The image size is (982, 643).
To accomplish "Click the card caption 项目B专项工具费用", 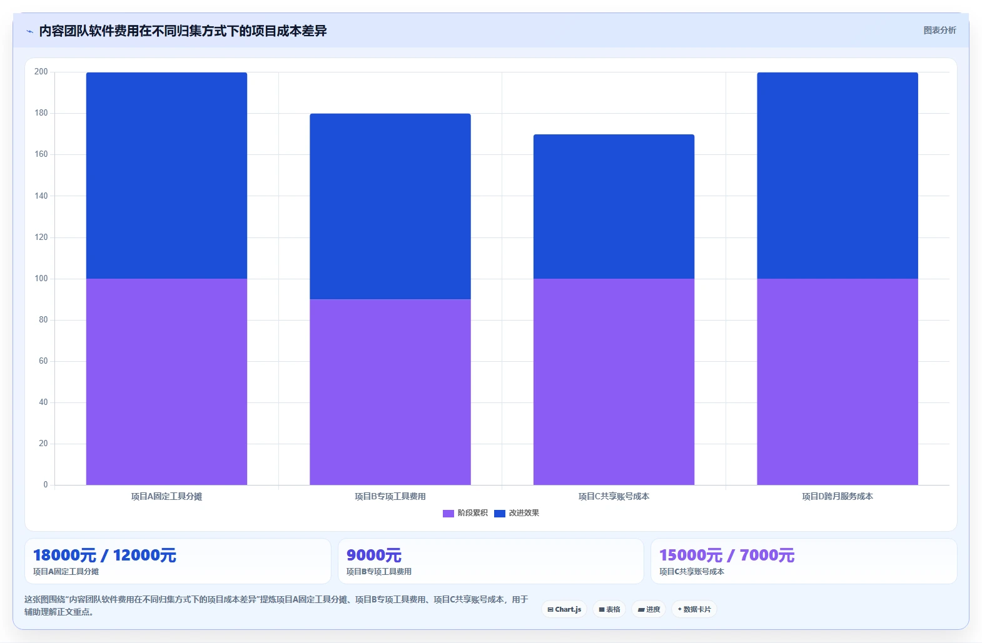I will [379, 572].
